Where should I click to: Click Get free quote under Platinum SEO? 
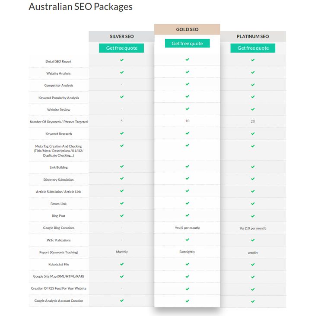pos(253,48)
